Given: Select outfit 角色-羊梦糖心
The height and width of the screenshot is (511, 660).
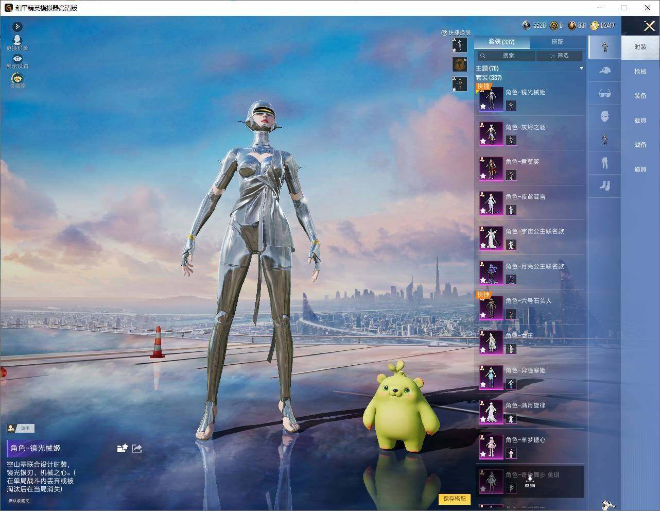Looking at the screenshot, I should [530, 447].
